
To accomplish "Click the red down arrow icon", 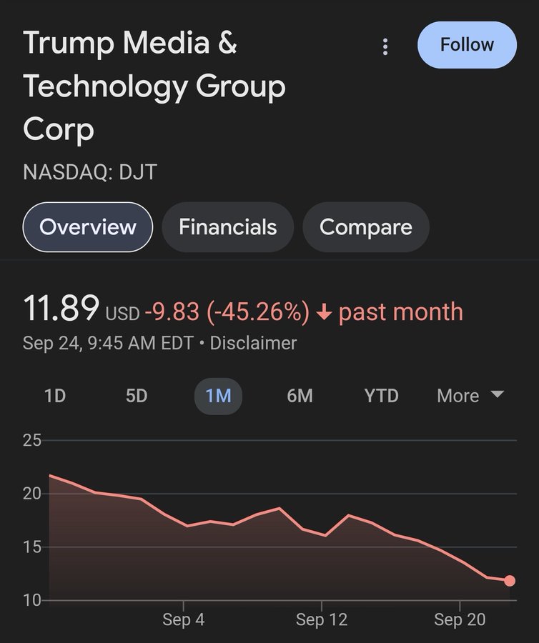I will [x=324, y=312].
